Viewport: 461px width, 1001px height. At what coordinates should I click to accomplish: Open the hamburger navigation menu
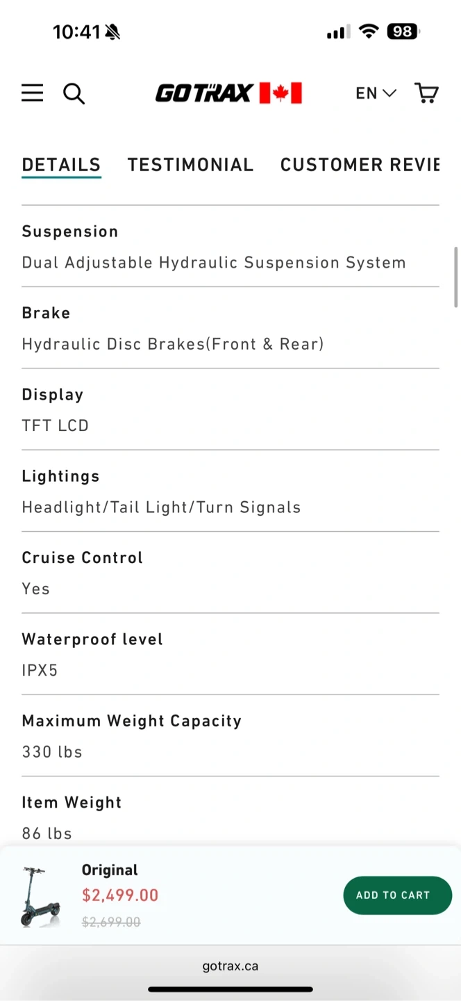coord(32,93)
